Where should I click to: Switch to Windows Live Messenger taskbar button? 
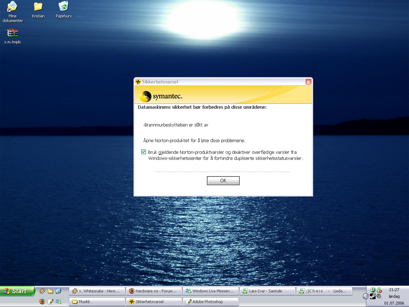tap(210, 291)
